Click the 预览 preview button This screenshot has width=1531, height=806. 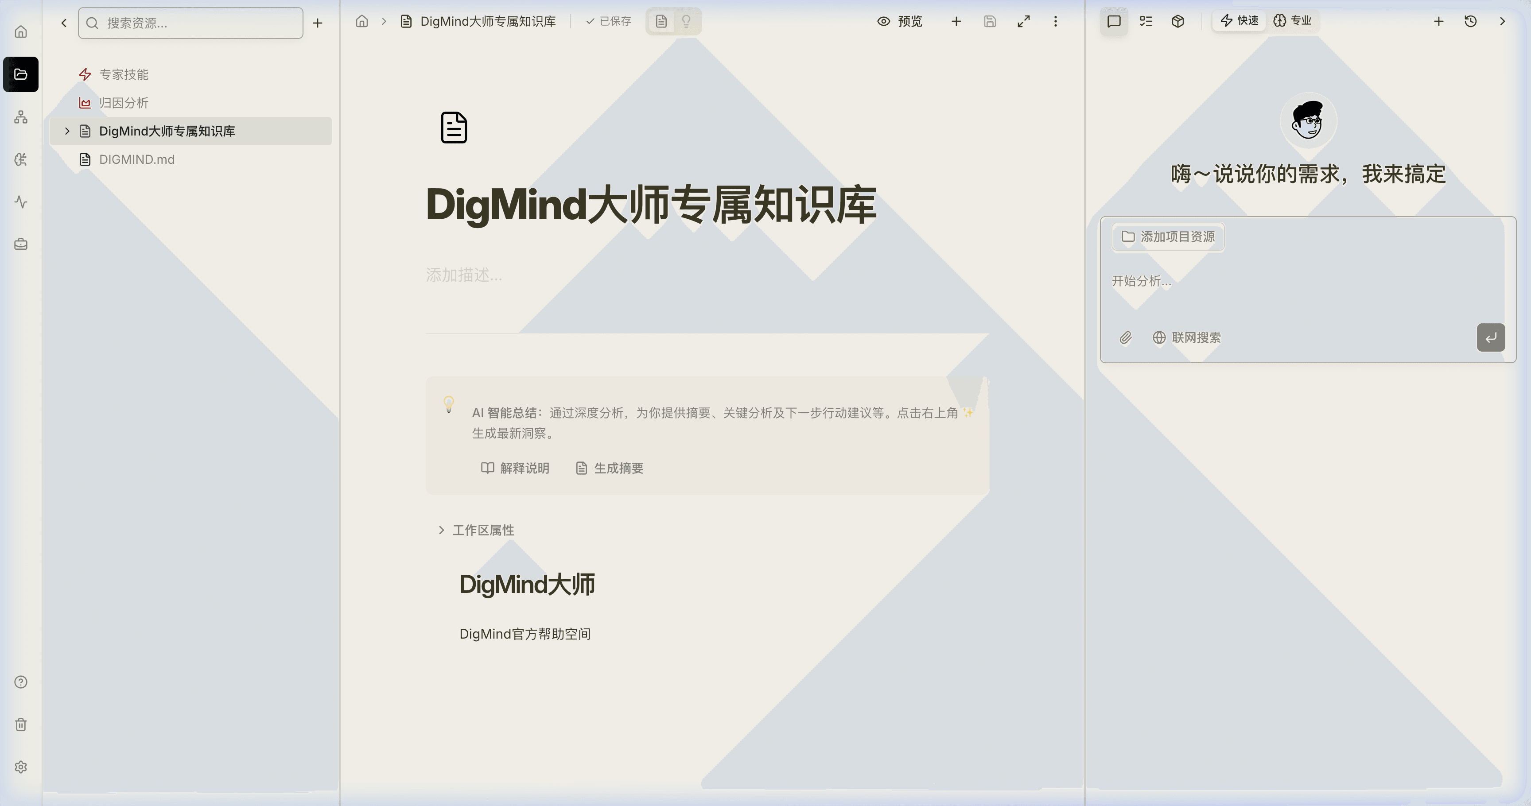(x=900, y=21)
